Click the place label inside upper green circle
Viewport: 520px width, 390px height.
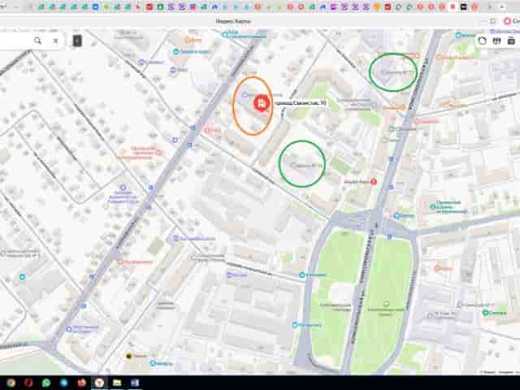point(397,72)
